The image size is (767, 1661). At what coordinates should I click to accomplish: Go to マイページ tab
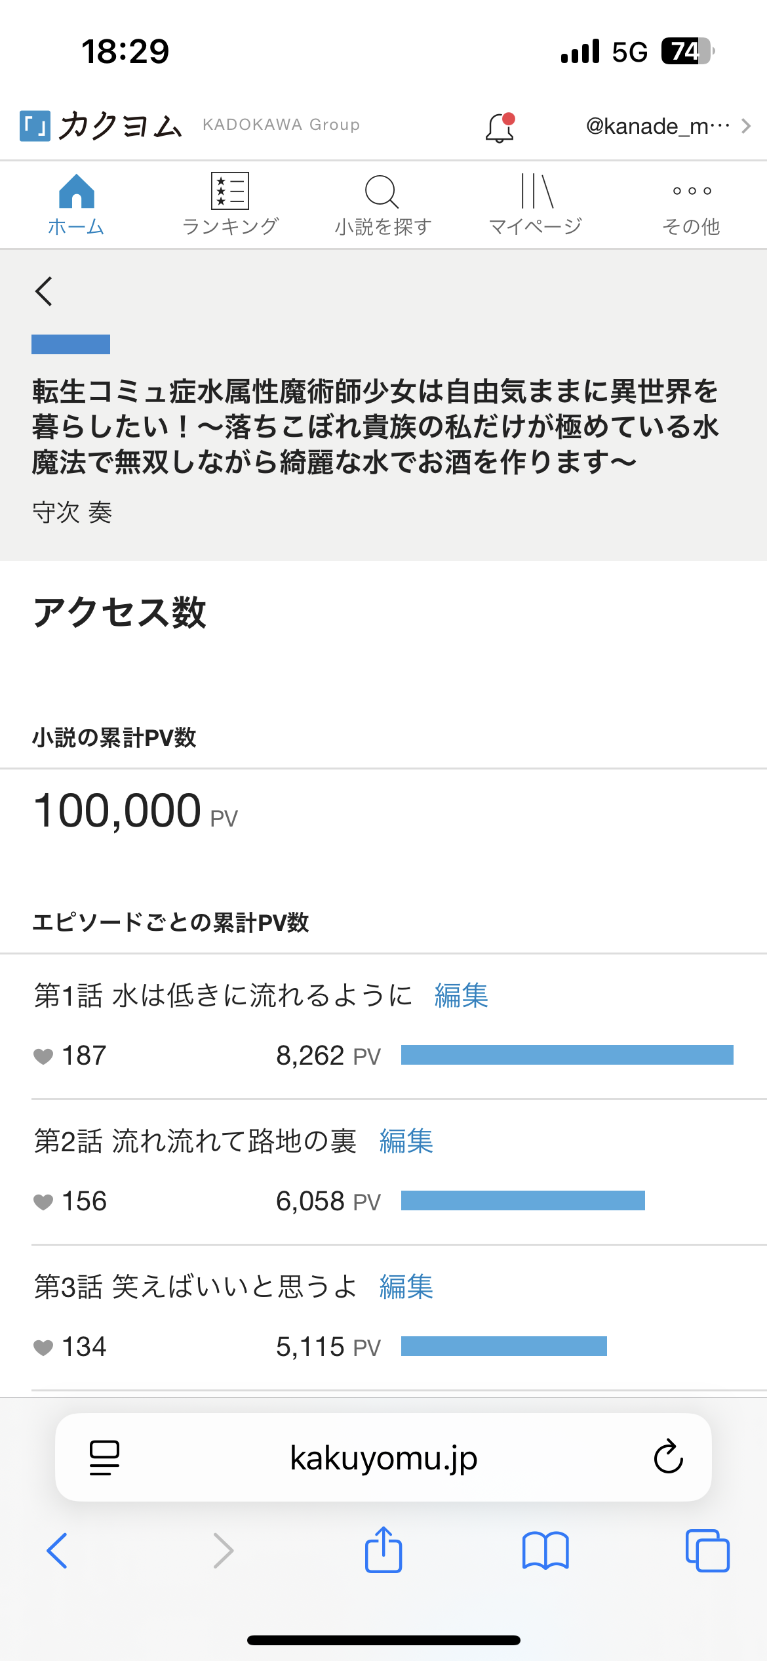click(536, 205)
